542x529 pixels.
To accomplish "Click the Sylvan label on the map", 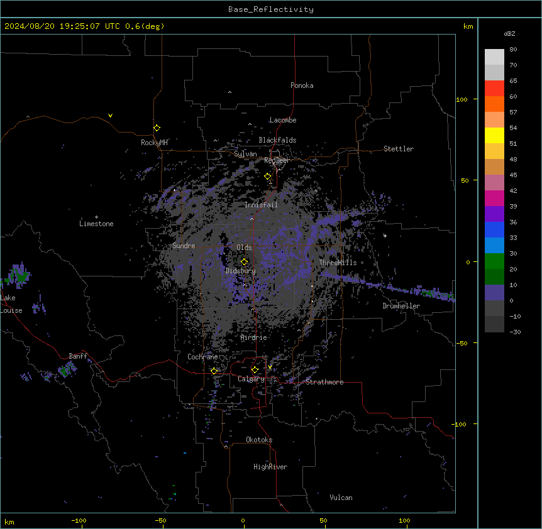I will (x=245, y=154).
